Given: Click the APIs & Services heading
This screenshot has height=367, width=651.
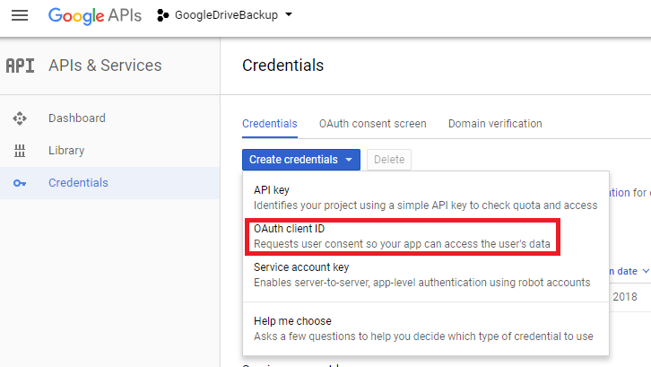Looking at the screenshot, I should click(x=105, y=66).
